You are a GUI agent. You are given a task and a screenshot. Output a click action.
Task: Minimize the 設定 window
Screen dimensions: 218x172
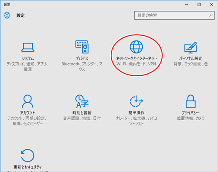(187, 4)
